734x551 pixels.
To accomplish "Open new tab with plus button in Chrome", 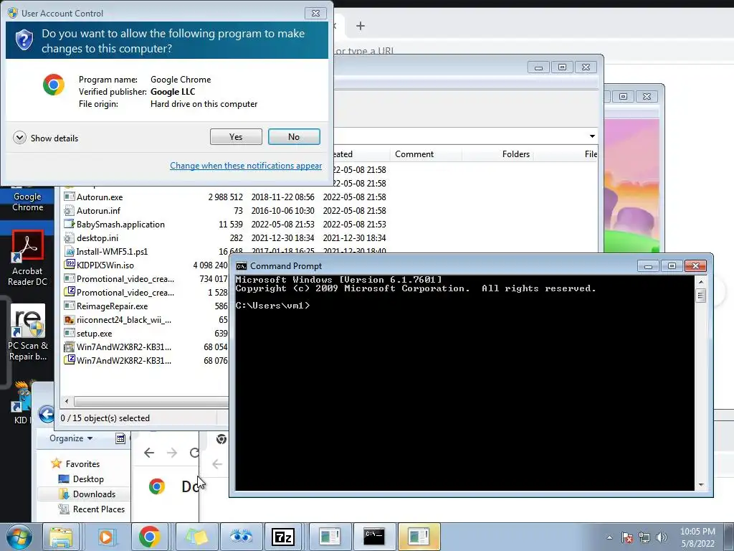I will tap(361, 26).
